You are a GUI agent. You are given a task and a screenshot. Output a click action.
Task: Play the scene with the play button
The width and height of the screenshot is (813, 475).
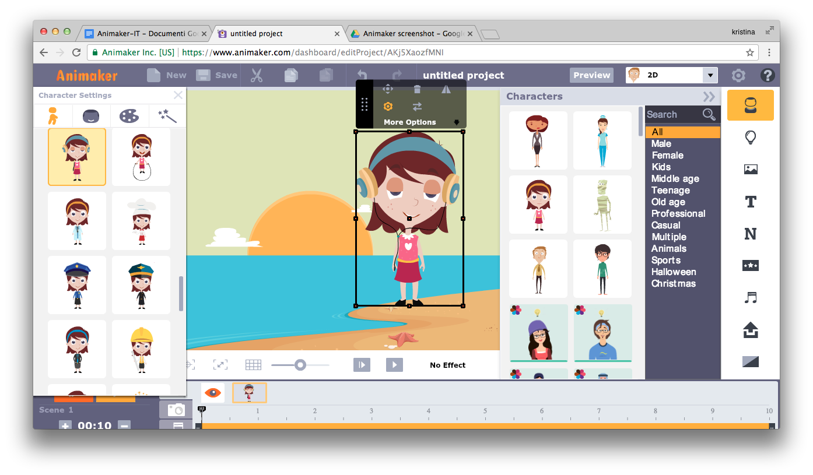point(394,365)
